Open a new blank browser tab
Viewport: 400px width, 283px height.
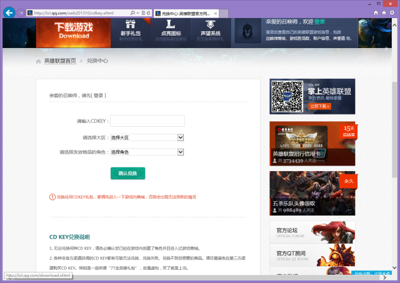pos(224,14)
